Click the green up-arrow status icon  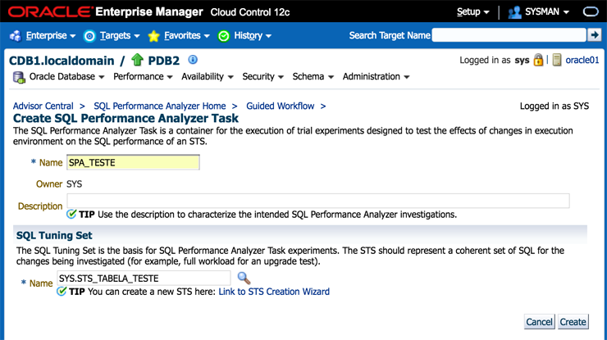tap(138, 60)
